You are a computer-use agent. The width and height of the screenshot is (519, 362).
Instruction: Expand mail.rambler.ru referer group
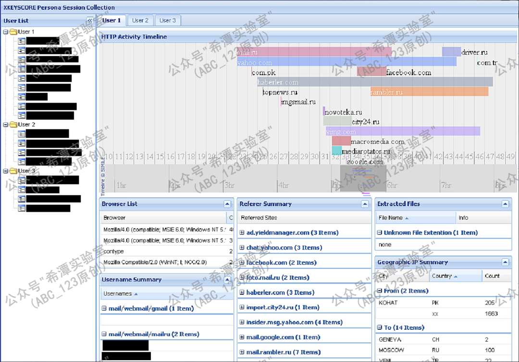coord(242,352)
